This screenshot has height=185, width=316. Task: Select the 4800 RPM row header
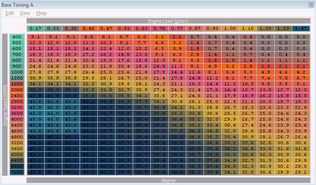pos(17,137)
